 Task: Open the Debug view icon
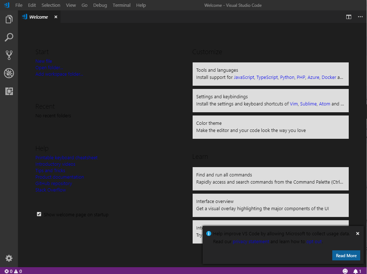pos(9,73)
